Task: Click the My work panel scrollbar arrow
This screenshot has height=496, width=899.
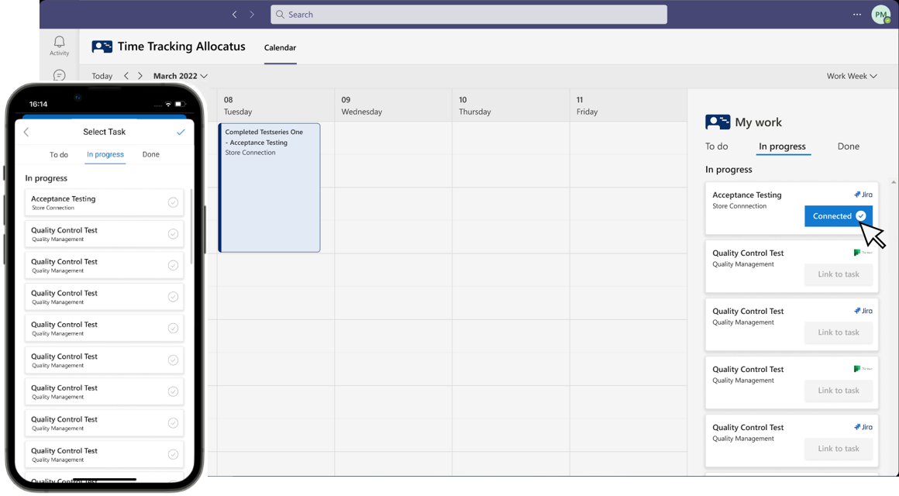Action: point(894,182)
